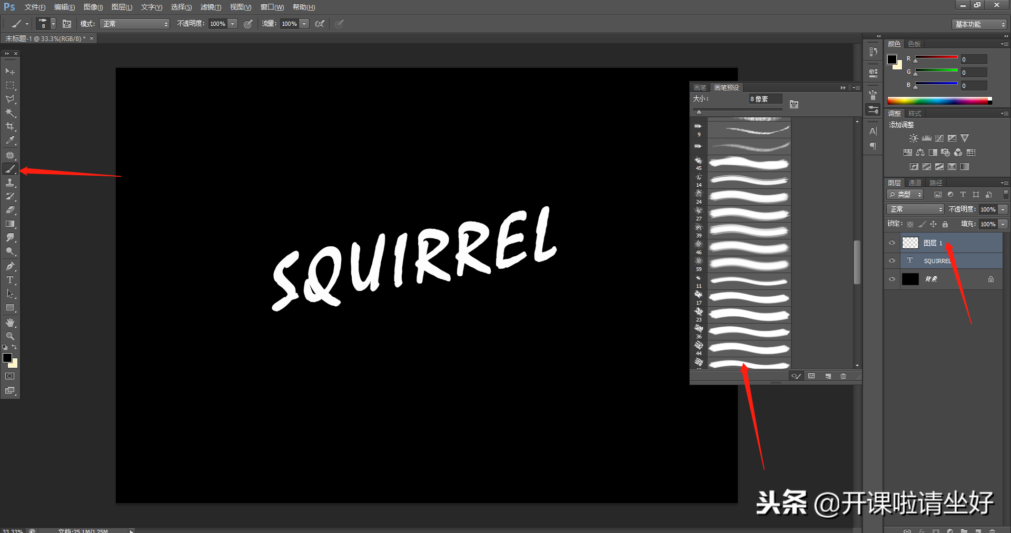The image size is (1011, 533).
Task: Open the 基本功能 workspace dropdown
Action: 979,24
